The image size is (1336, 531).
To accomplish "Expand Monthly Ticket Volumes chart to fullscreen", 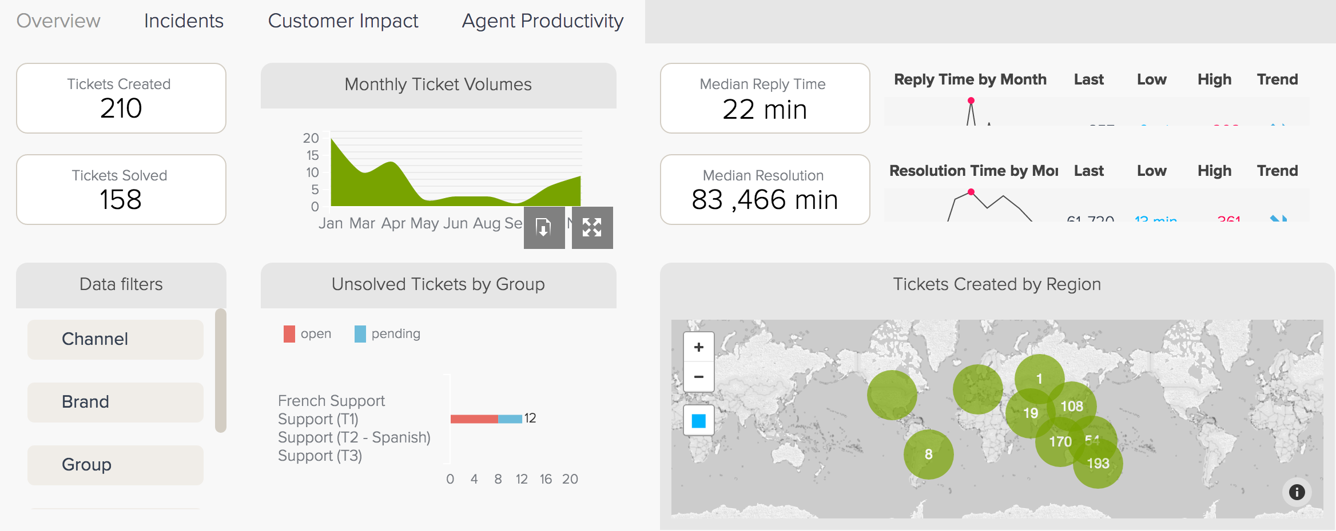I will click(592, 228).
